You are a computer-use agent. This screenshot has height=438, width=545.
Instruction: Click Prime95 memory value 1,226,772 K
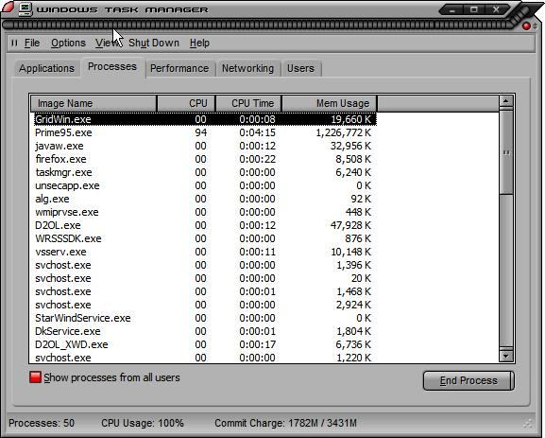tap(344, 132)
